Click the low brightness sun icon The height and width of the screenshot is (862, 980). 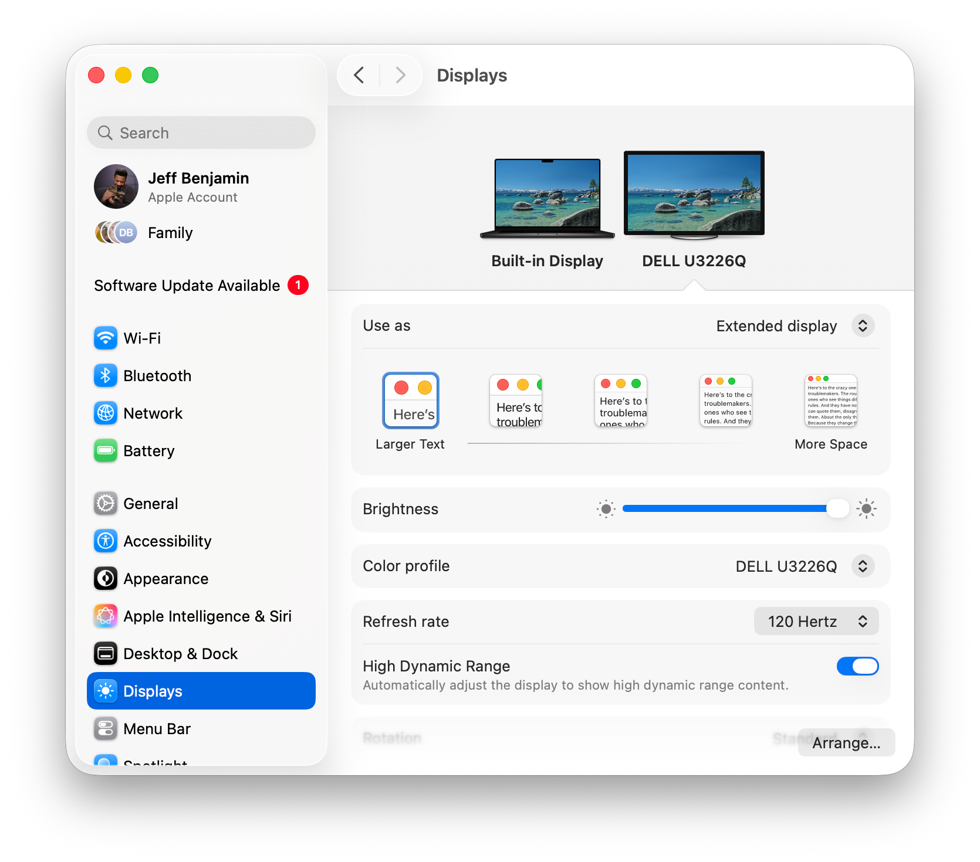(x=606, y=509)
